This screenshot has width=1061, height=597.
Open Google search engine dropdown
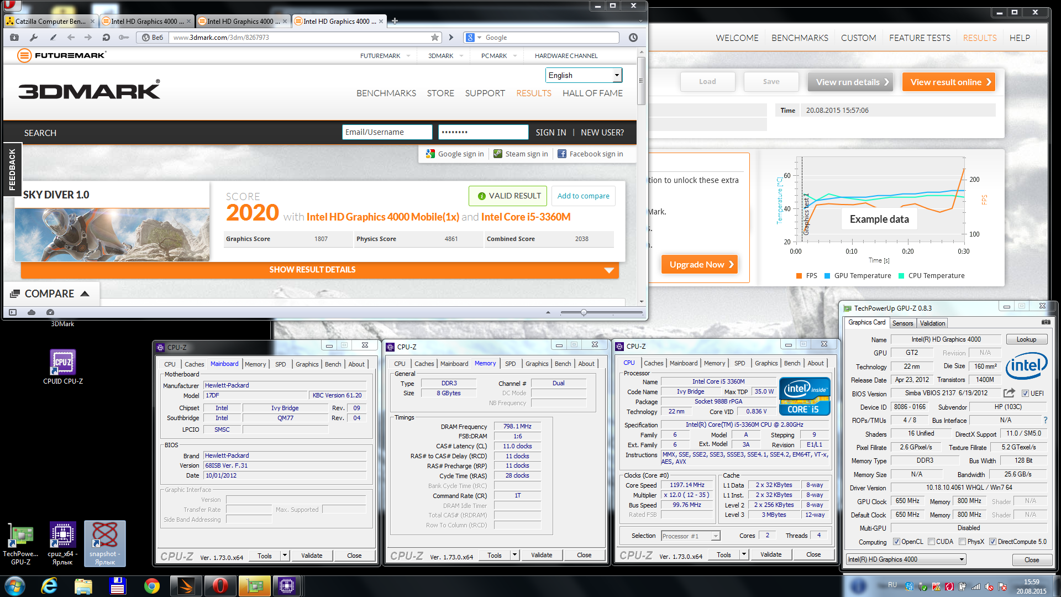coord(479,38)
